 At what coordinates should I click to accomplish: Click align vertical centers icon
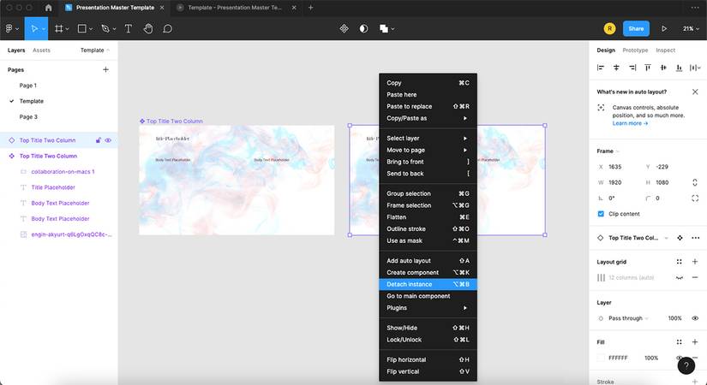tap(663, 68)
